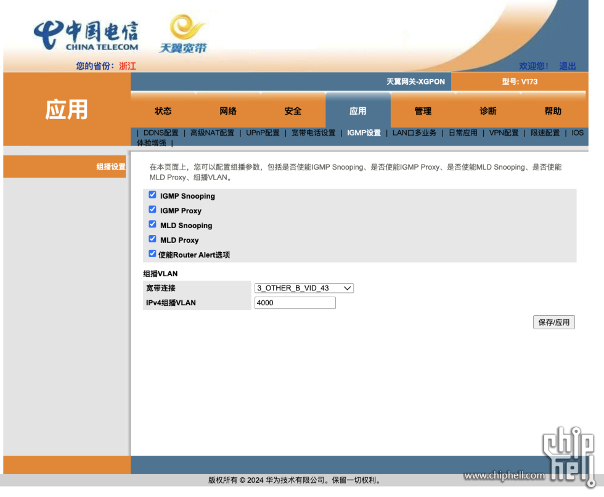
Task: Click the China Telecom logo
Action: 86,36
